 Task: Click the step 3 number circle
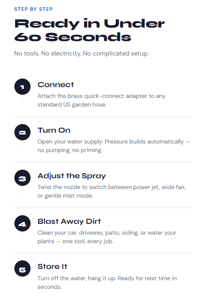22,178
